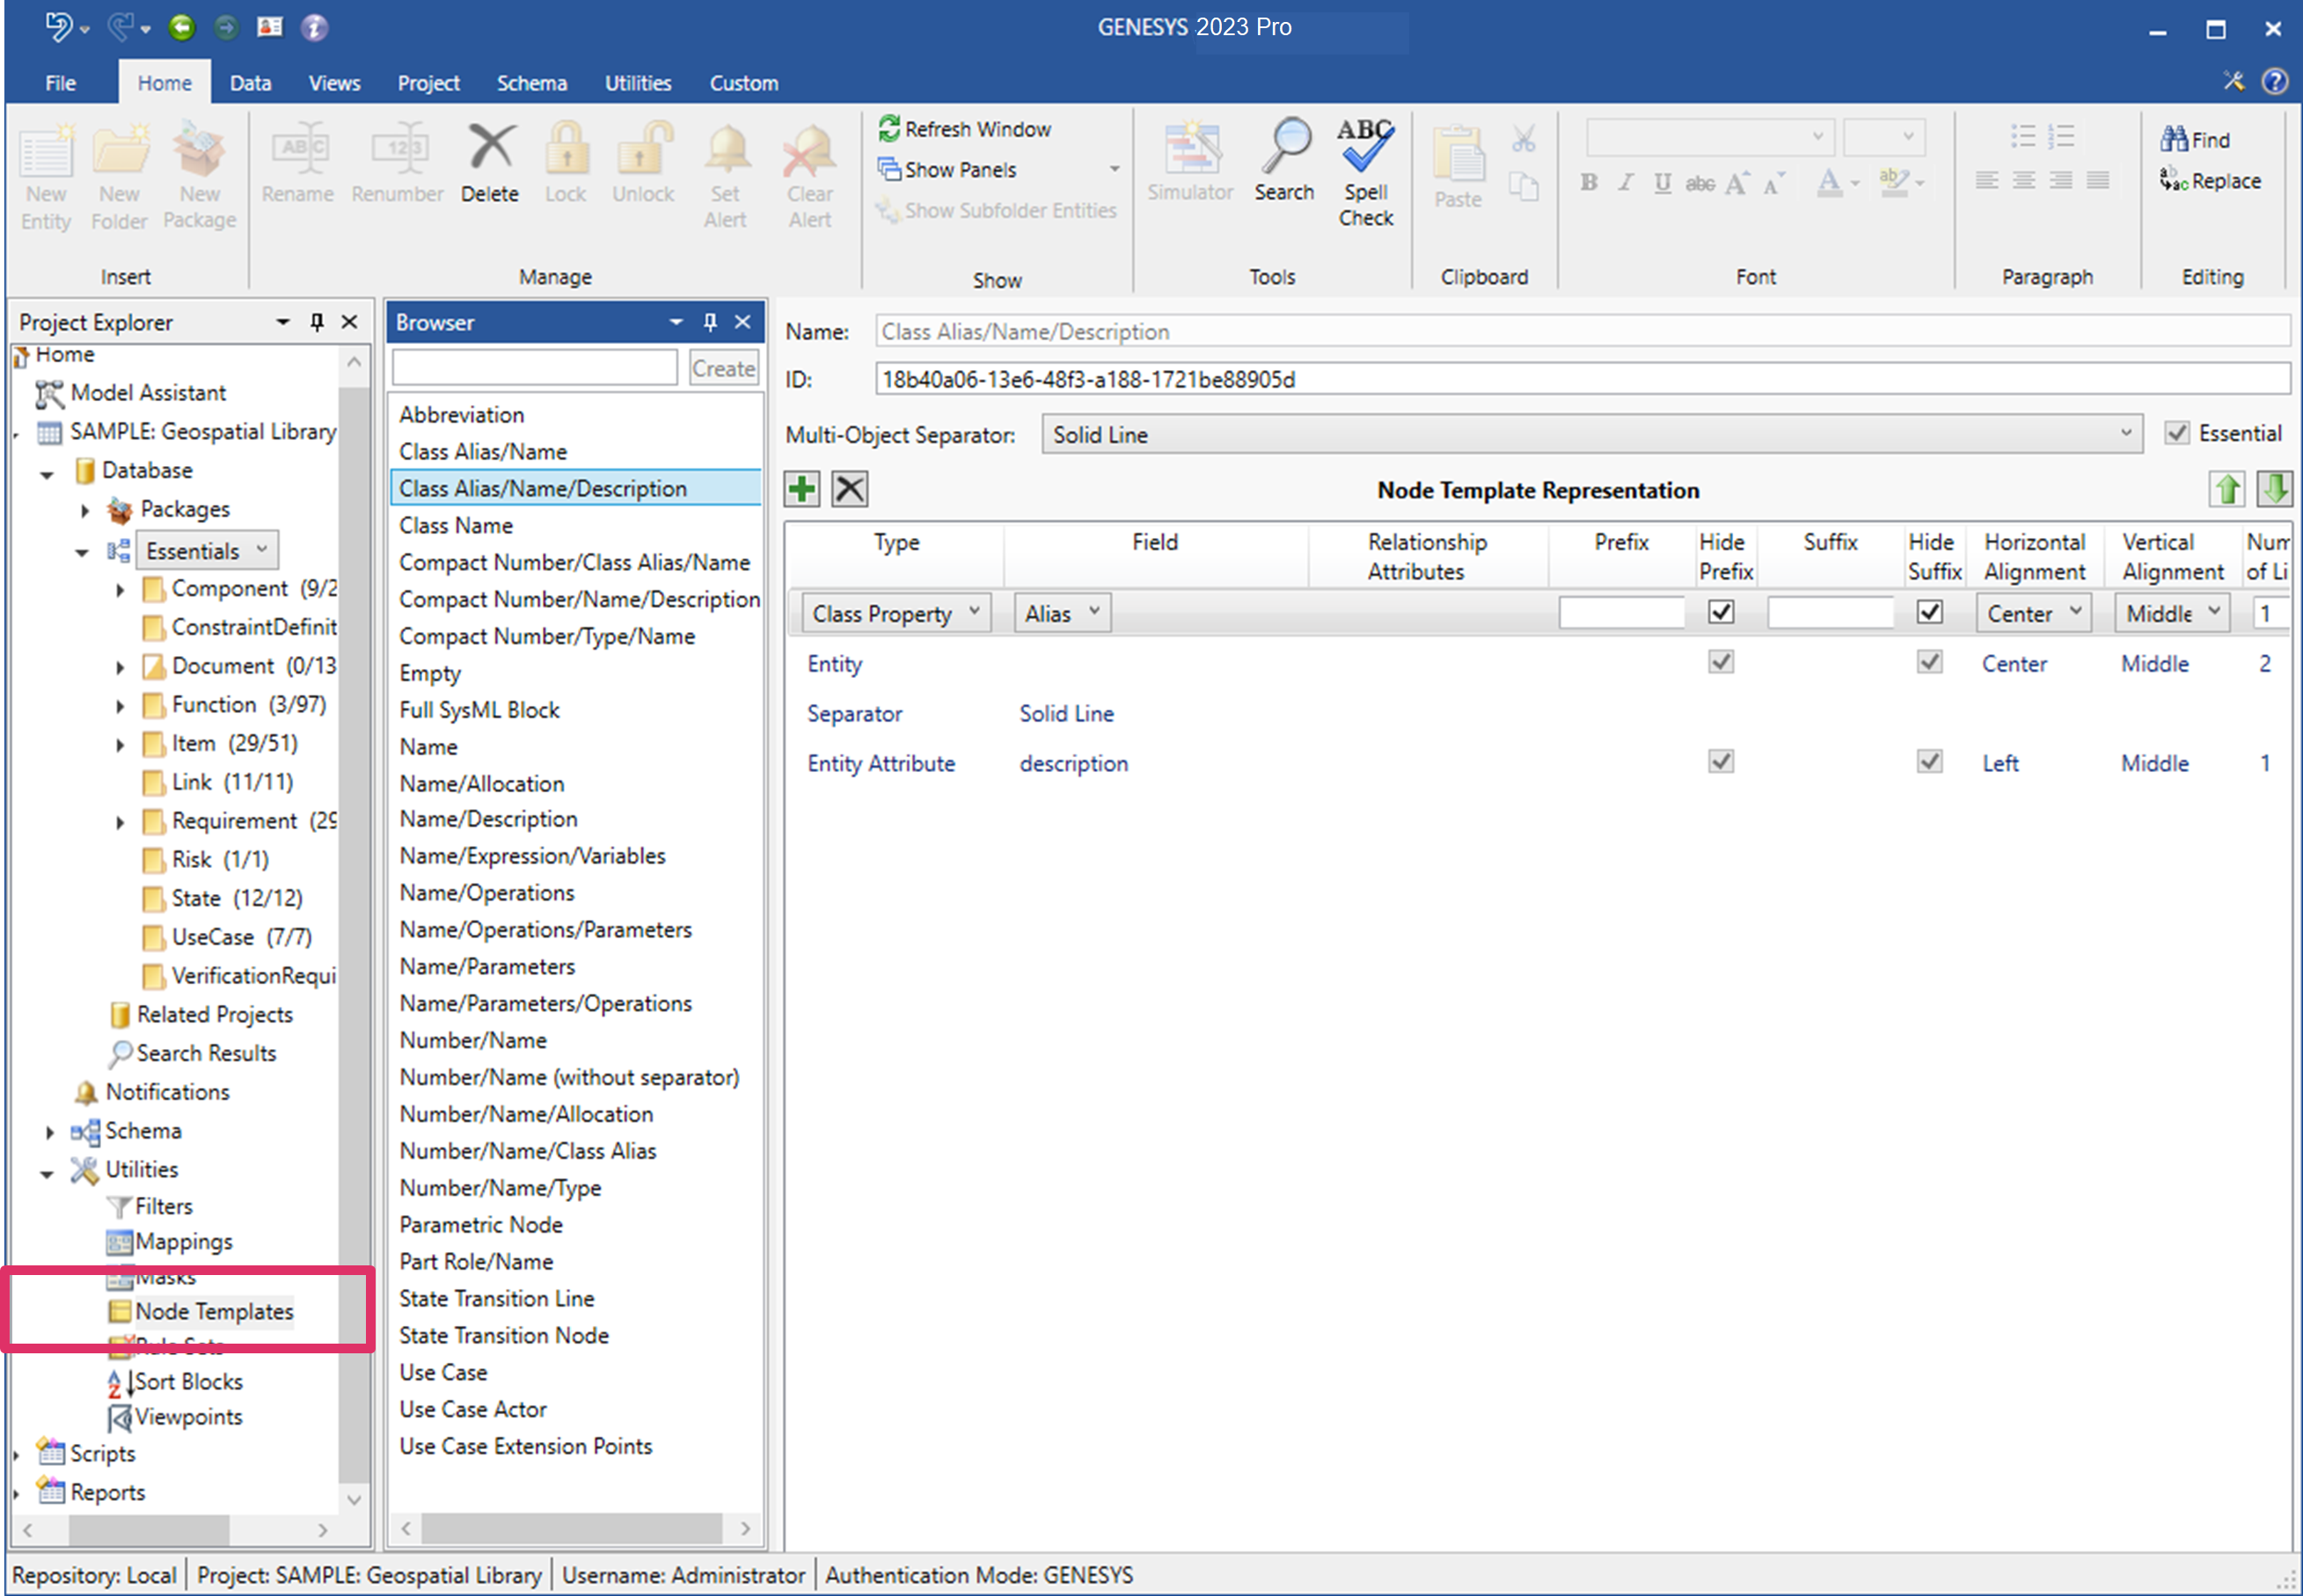
Task: Click the Prefix input in the Class Property row
Action: (x=1622, y=612)
